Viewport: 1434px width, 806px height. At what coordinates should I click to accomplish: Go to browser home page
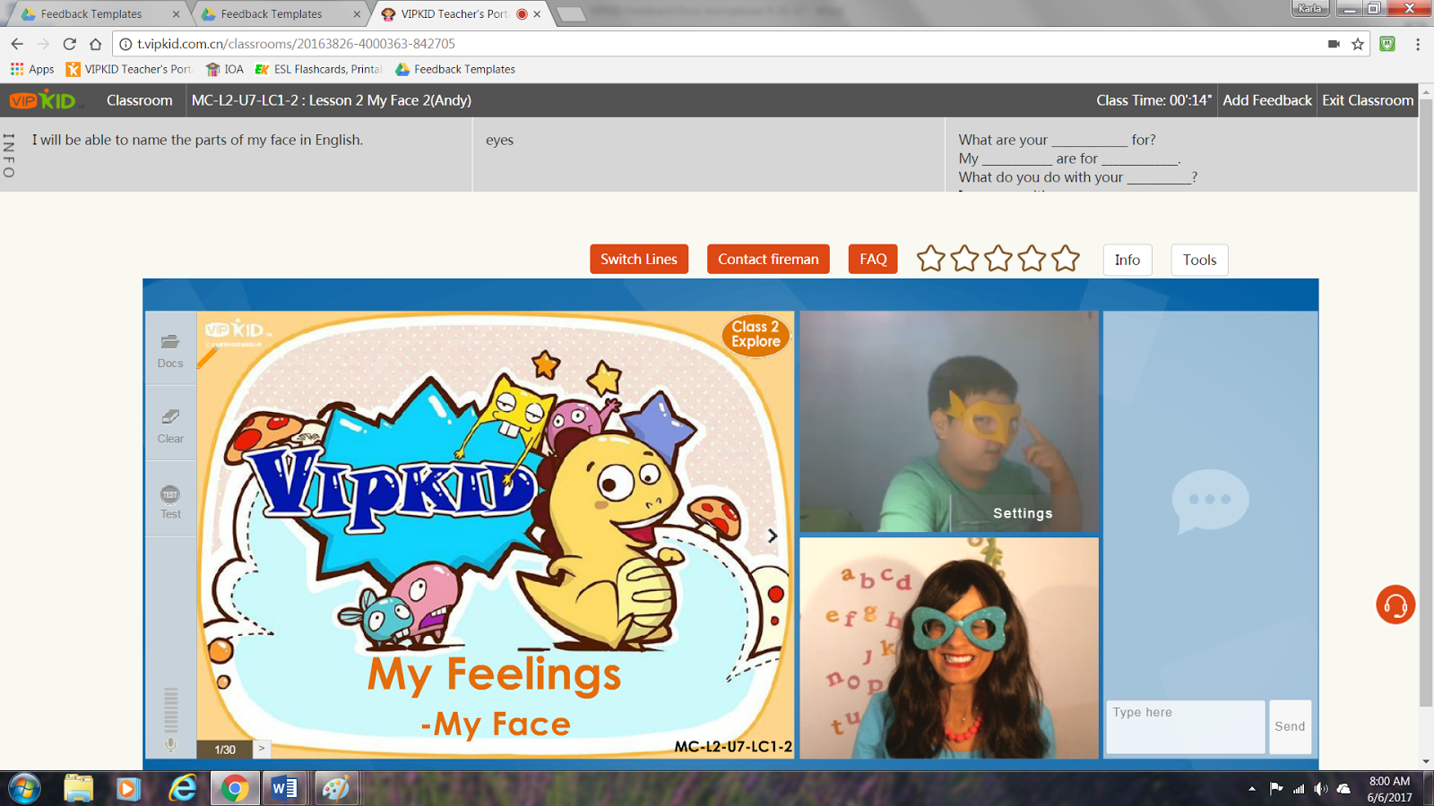coord(95,43)
